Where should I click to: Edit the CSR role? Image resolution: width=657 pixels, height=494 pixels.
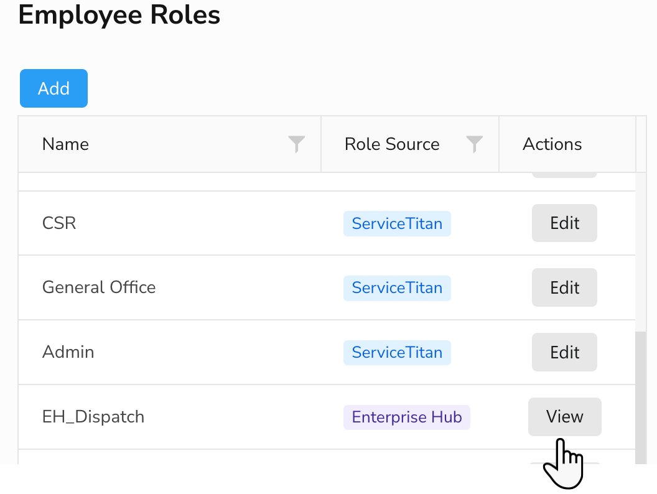(564, 223)
